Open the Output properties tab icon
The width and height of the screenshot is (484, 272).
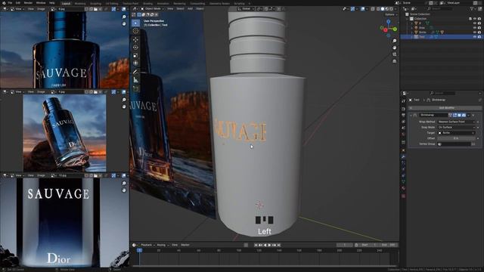pos(403,116)
